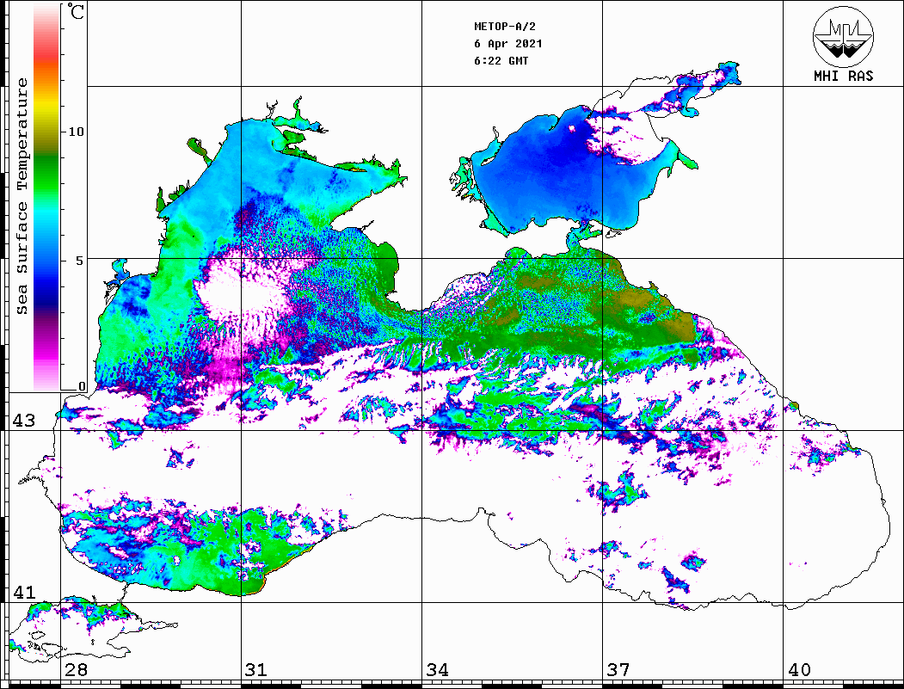This screenshot has height=689, width=904.
Task: Click the latitude label '43'
Action: (24, 421)
